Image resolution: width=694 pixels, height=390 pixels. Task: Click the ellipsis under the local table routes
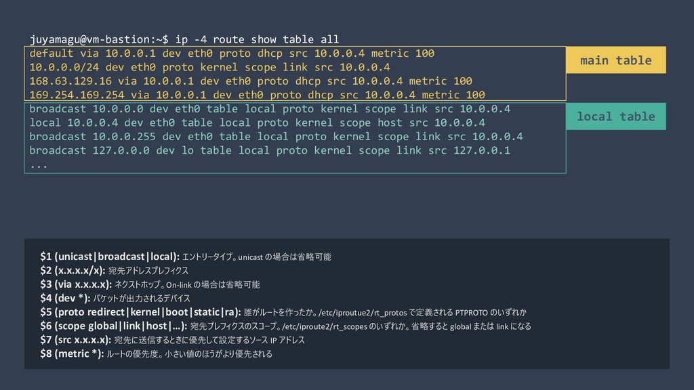pyautogui.click(x=39, y=165)
